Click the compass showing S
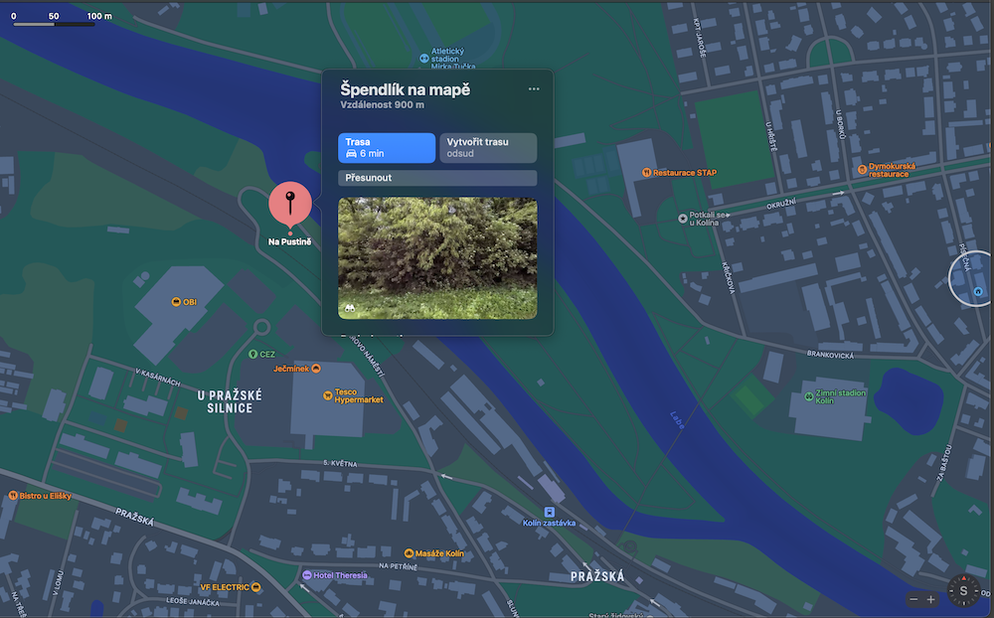 pyautogui.click(x=963, y=591)
